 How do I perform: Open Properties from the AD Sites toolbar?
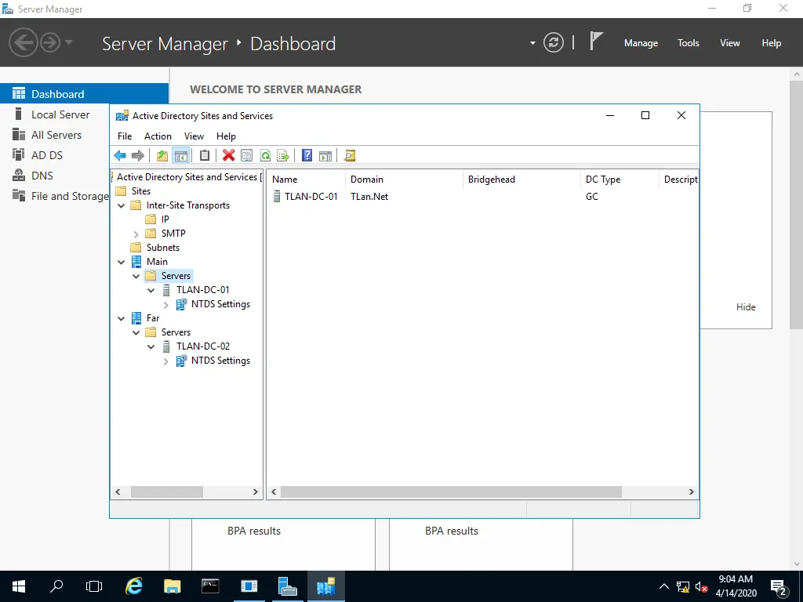pos(247,156)
